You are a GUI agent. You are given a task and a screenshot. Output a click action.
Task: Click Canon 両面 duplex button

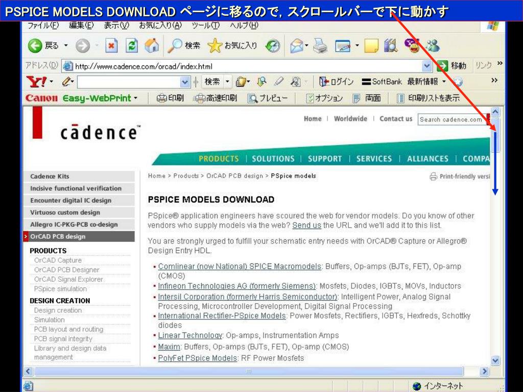point(367,98)
